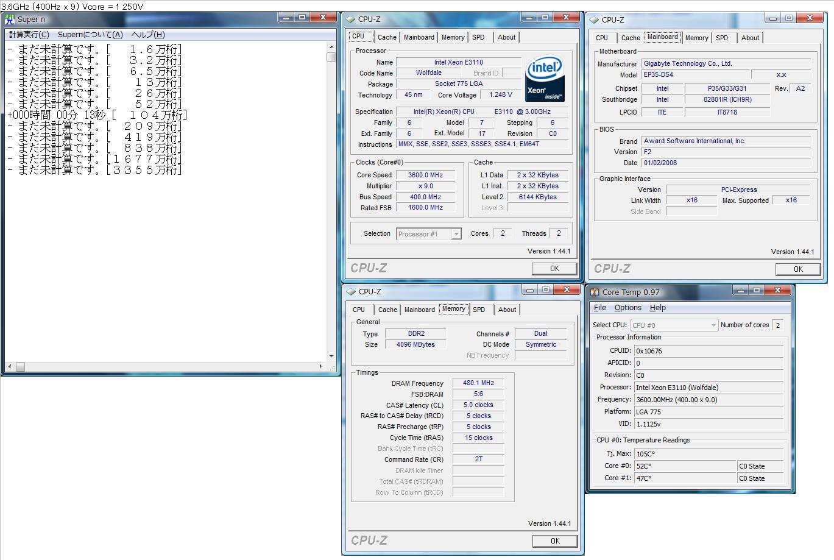Click the DRAM Frequency value '480.1 MHz'
Screen dimensions: 834x560
click(x=478, y=383)
